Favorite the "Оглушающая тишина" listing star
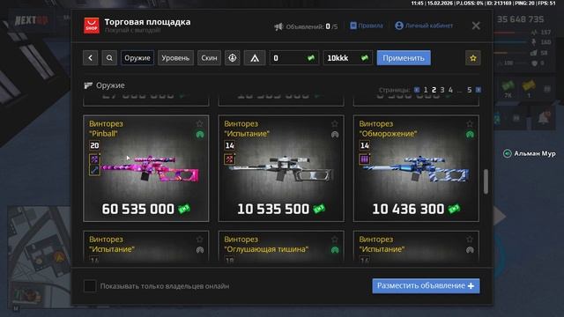The image size is (564, 317). coord(335,239)
